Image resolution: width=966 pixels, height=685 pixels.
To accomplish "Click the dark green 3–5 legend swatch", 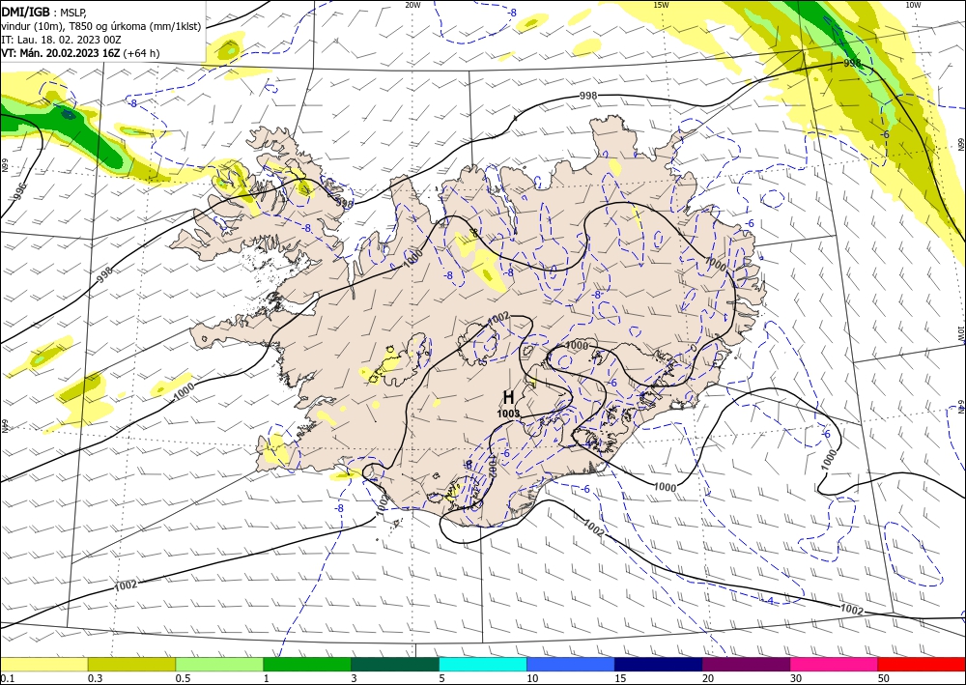I will [x=395, y=664].
